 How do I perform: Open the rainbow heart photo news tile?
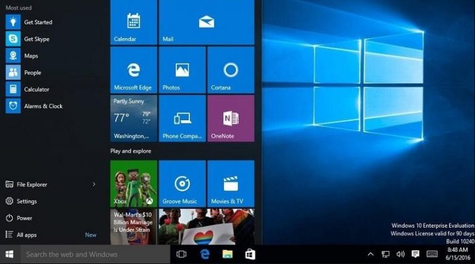point(207,226)
